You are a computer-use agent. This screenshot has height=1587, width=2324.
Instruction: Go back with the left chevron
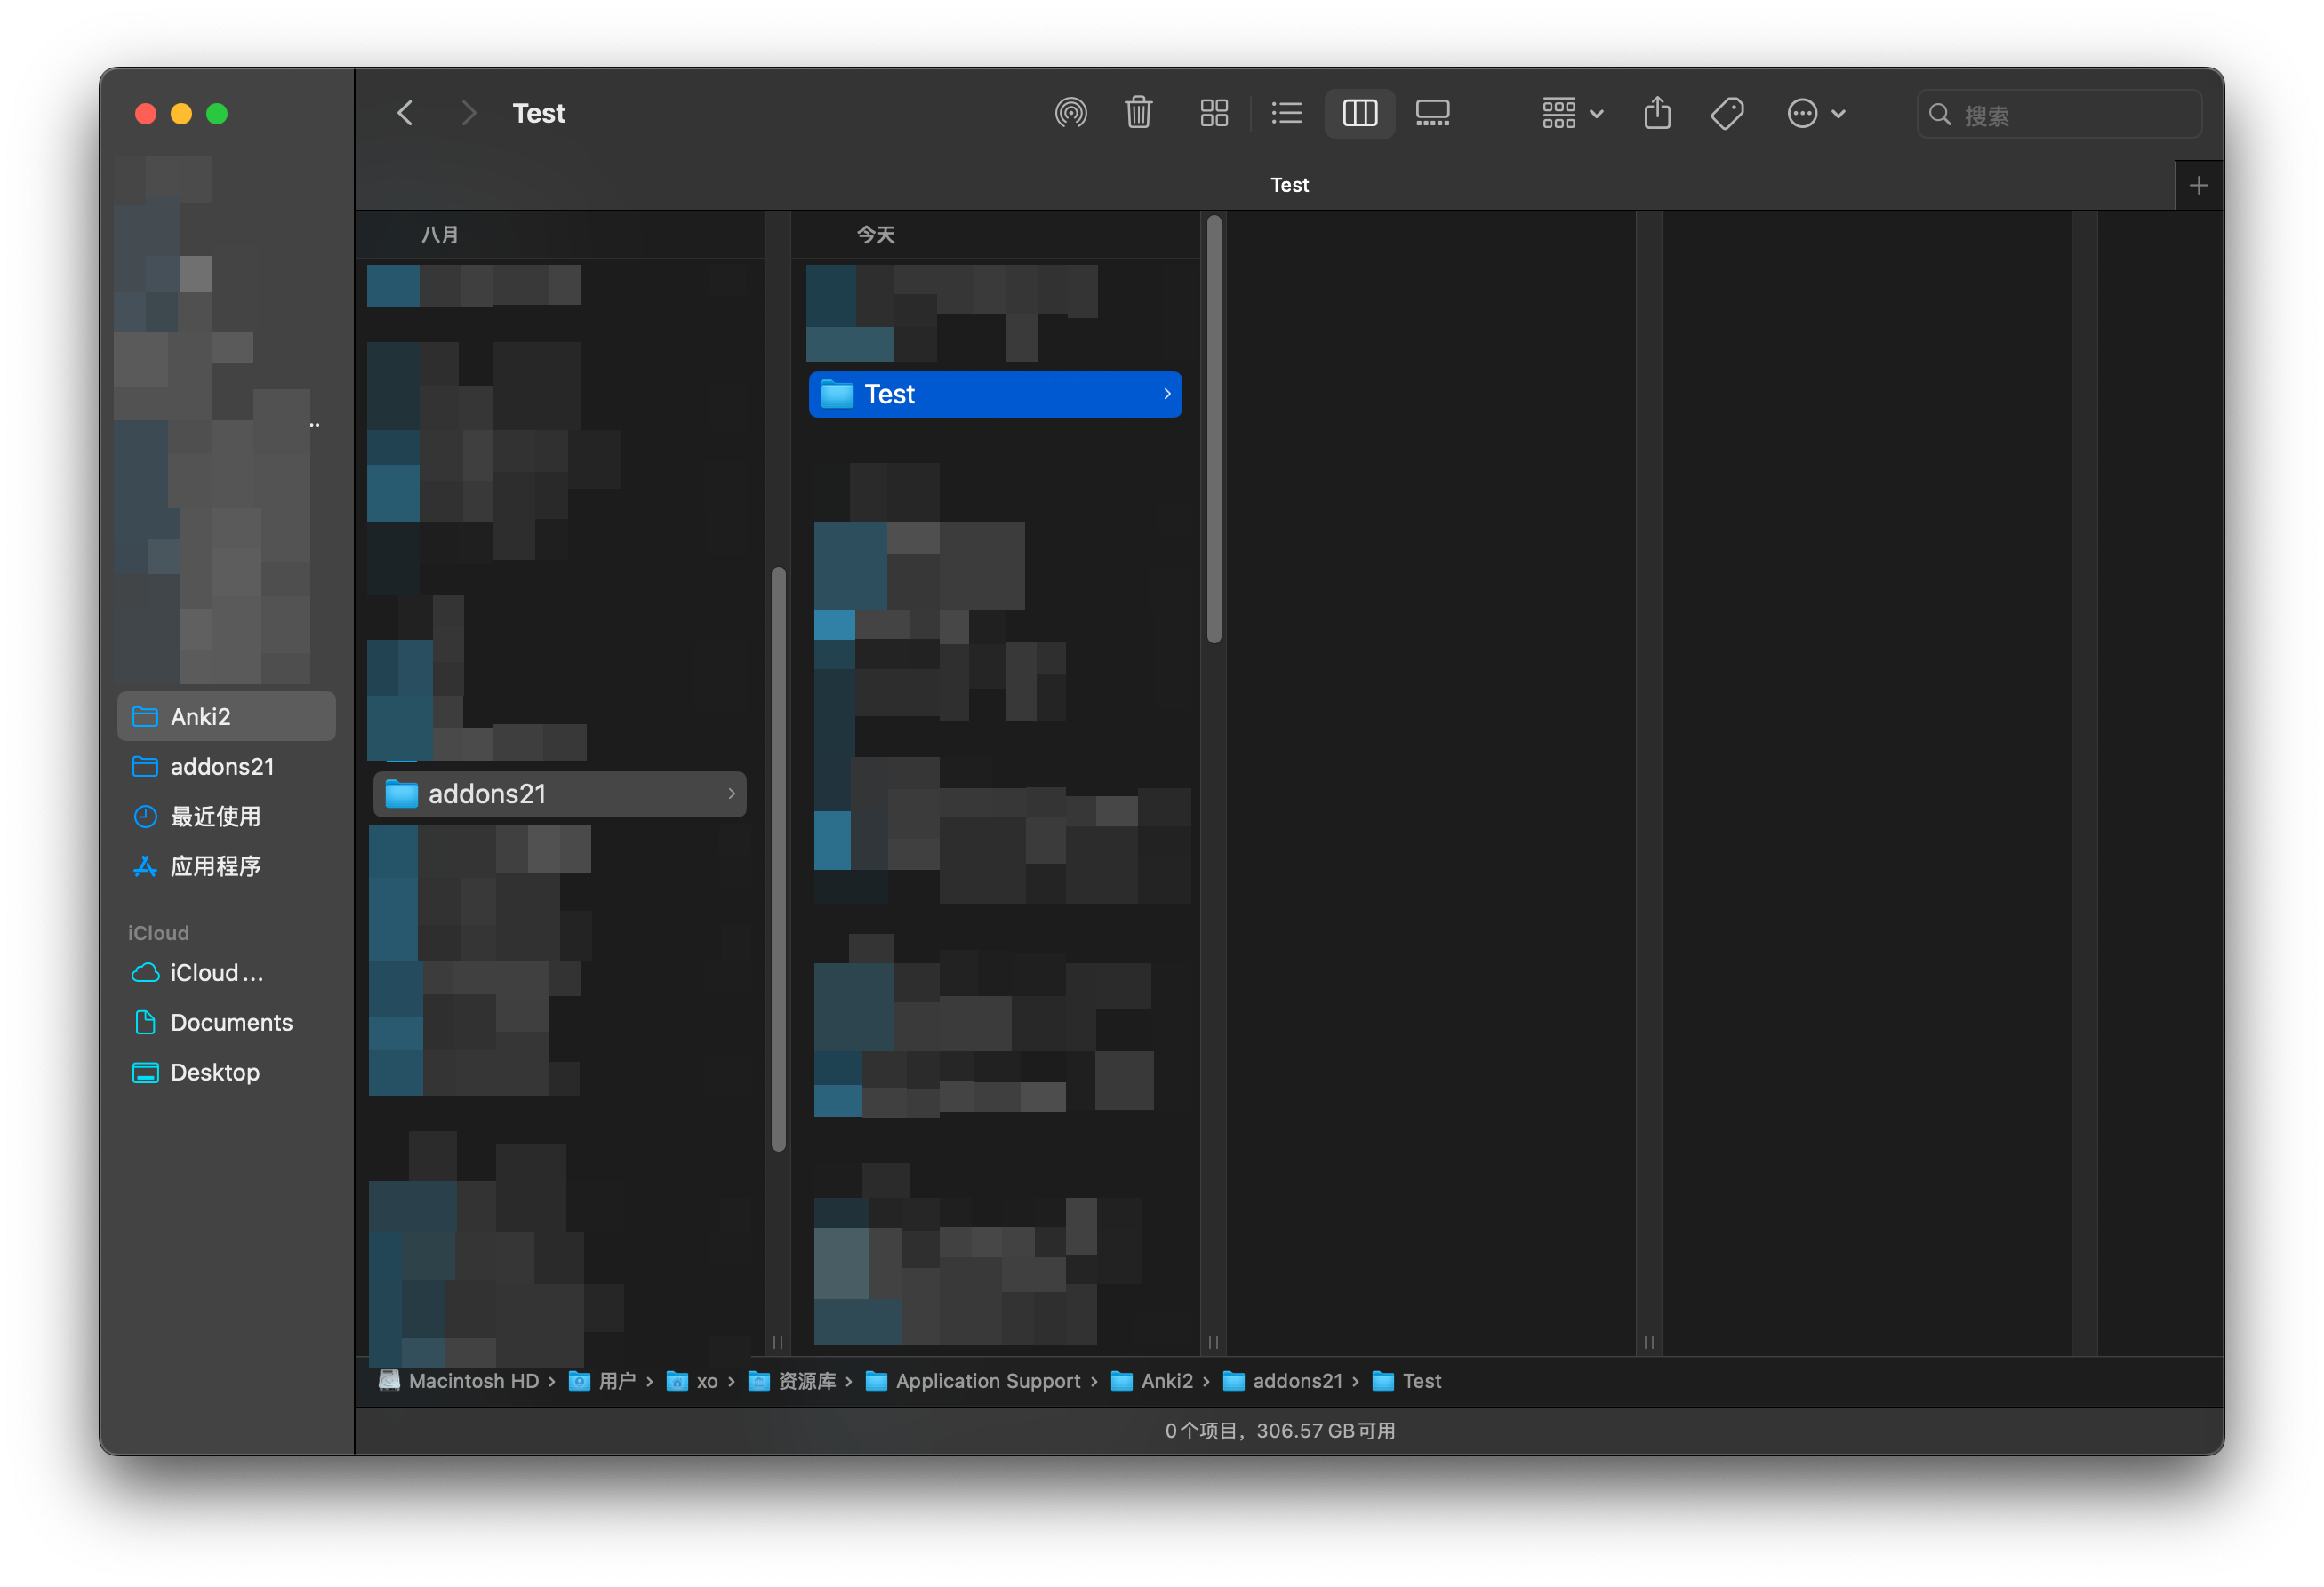405,113
